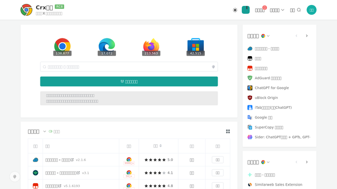Focus the extension search input field
337x189 pixels.
(129, 67)
